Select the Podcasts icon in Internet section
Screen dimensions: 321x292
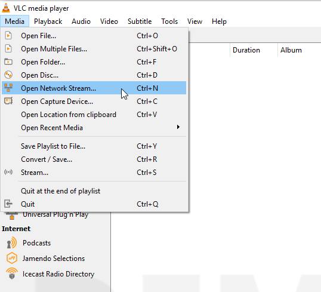point(12,243)
